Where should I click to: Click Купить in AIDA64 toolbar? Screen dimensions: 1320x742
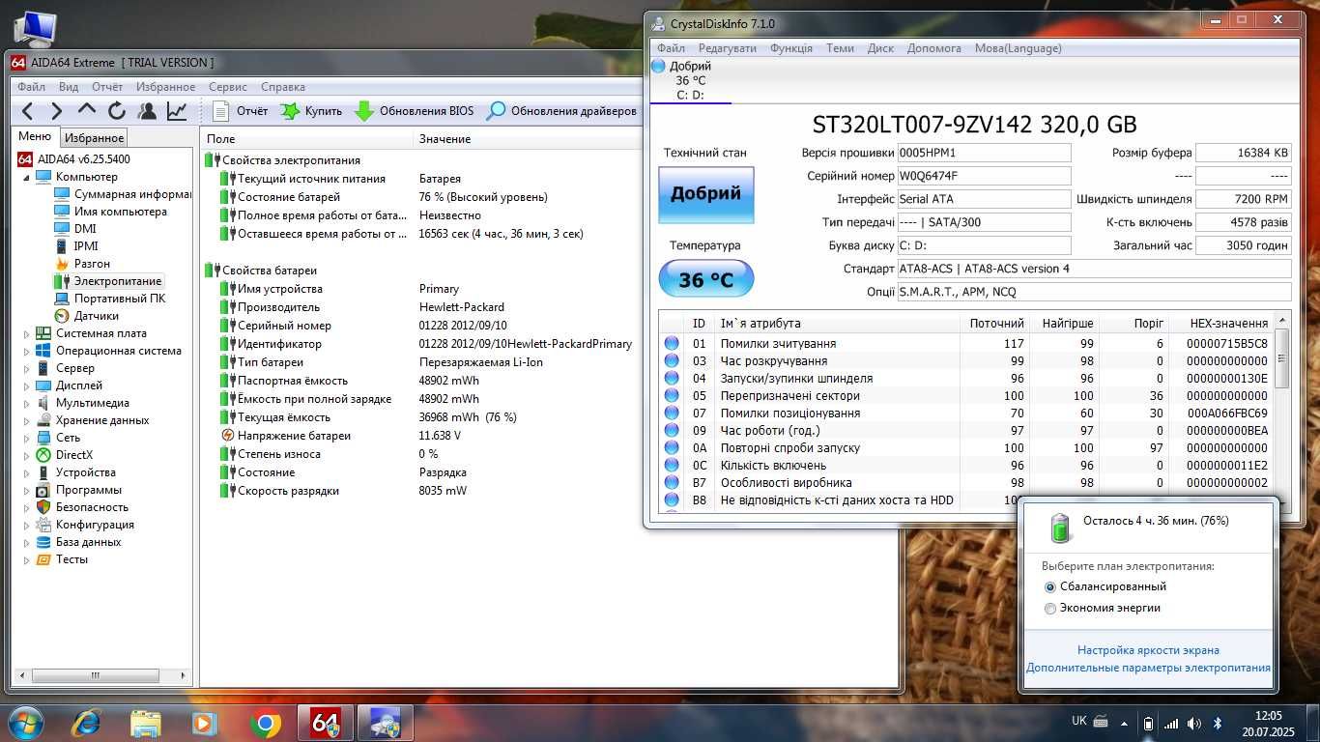pyautogui.click(x=311, y=111)
